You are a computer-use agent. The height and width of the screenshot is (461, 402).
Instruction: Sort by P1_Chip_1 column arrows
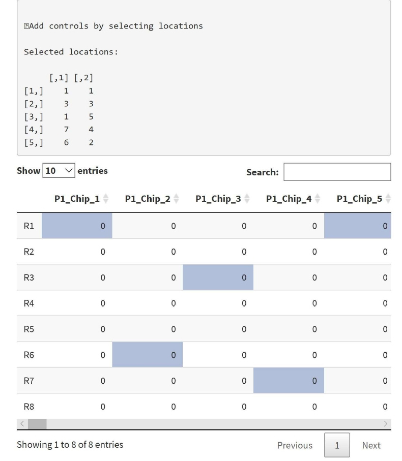tap(106, 199)
